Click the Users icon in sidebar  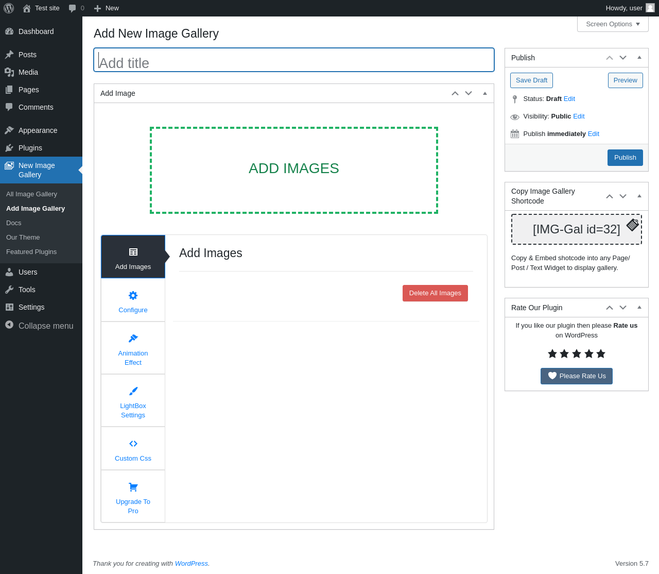pos(9,272)
